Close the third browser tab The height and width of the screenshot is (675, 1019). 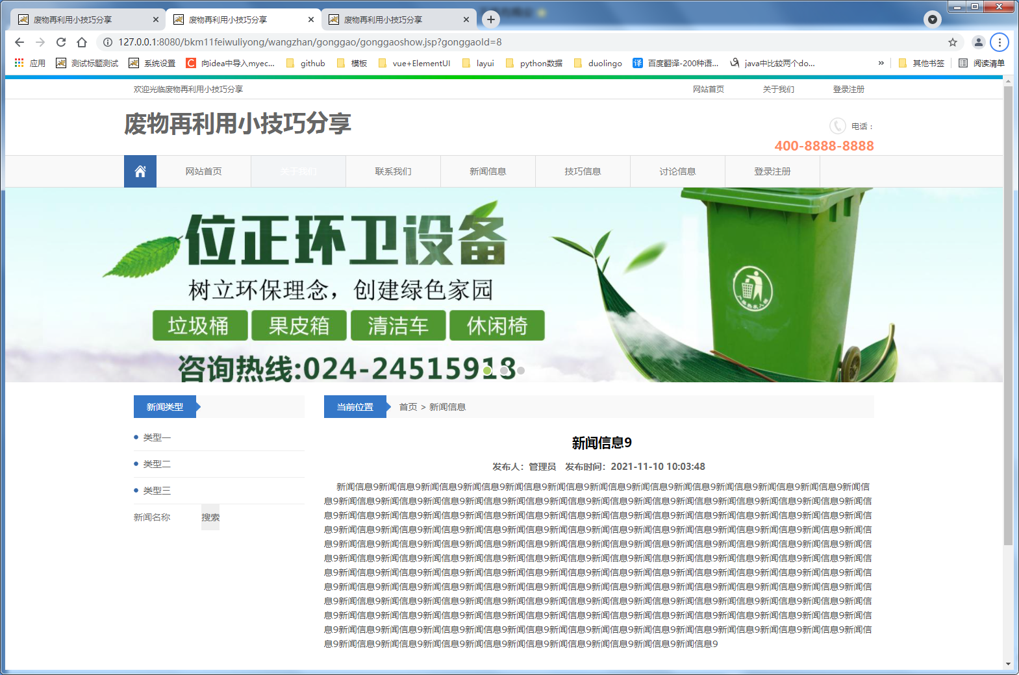click(x=466, y=19)
